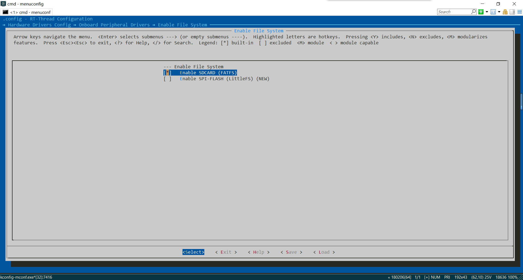Image resolution: width=523 pixels, height=280 pixels.
Task: Click the <Select> button
Action: click(x=193, y=252)
